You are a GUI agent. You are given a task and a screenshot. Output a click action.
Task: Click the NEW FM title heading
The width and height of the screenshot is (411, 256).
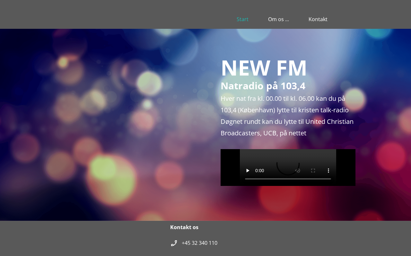coord(264,68)
